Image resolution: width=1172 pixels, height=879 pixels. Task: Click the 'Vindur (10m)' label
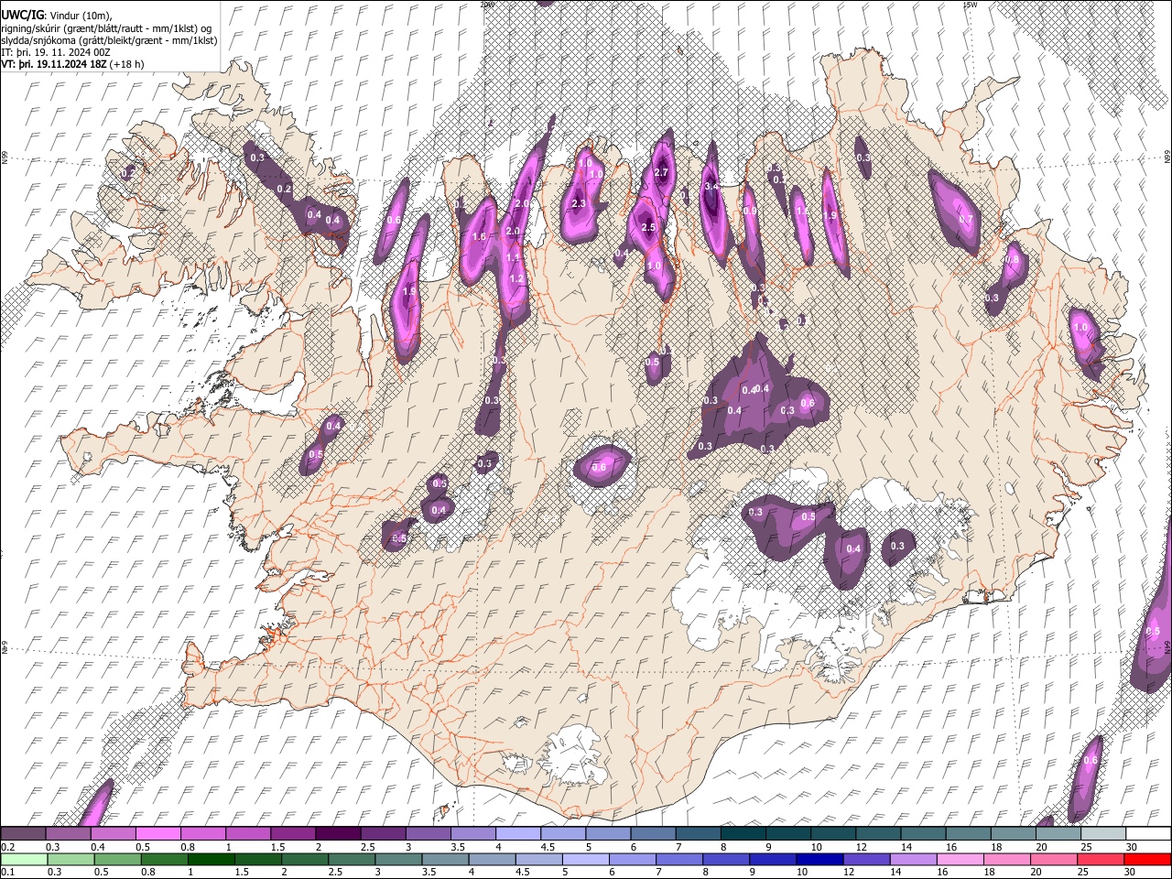[x=81, y=16]
